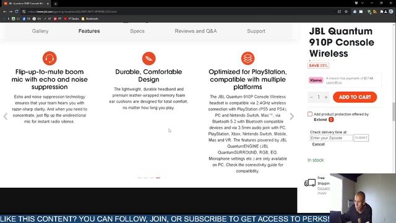The image size is (396, 223).
Task: Open site information icon in address bar
Action: tap(24, 12)
